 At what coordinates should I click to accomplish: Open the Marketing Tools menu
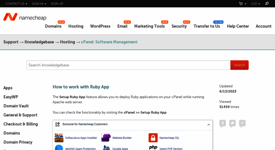click(149, 26)
